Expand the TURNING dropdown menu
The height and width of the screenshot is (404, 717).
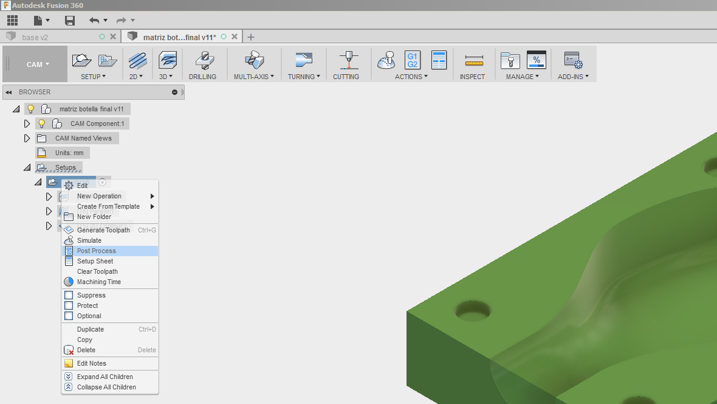304,77
